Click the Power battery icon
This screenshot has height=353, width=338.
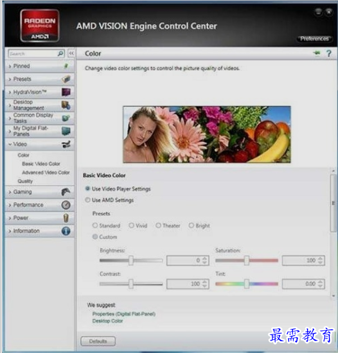click(x=66, y=218)
